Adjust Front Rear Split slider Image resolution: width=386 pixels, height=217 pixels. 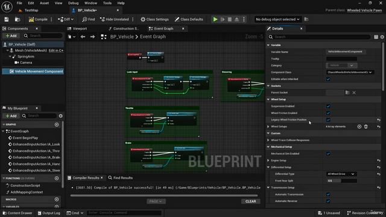coord(341,181)
